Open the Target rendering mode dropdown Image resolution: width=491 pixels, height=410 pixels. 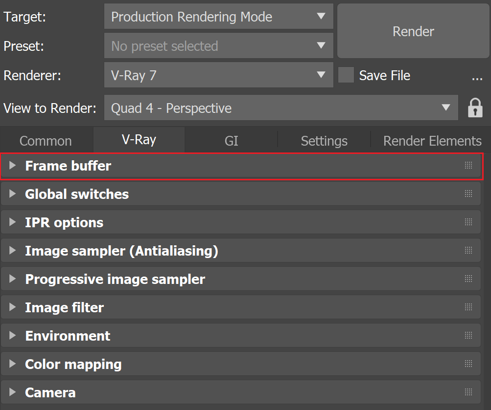tap(218, 17)
